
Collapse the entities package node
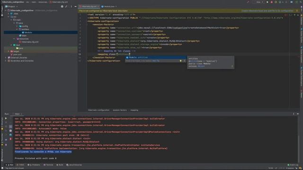(x=17, y=29)
